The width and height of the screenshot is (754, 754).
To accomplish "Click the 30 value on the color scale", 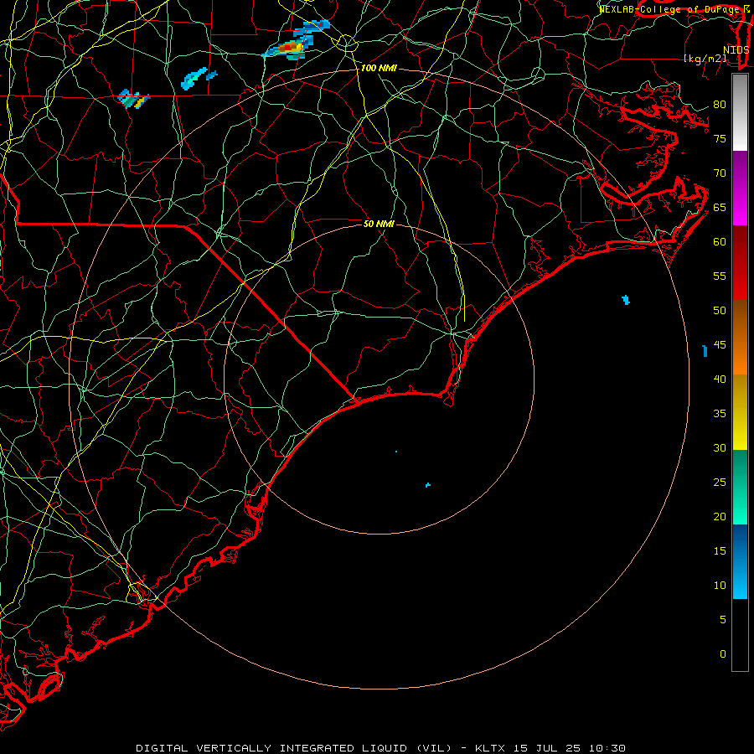I will (x=720, y=447).
